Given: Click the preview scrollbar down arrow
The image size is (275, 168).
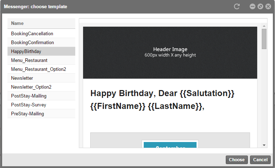Looking at the screenshot, I should (264, 145).
